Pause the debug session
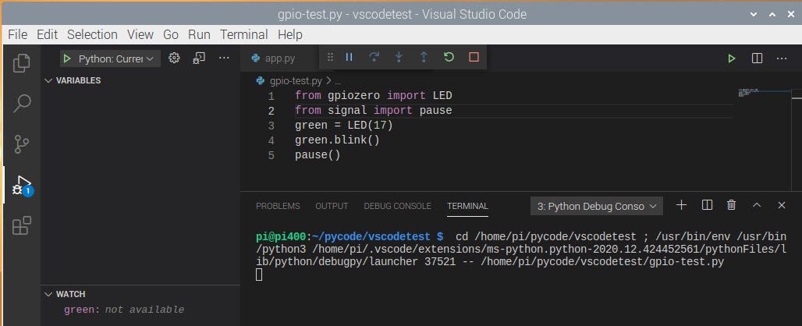Image resolution: width=802 pixels, height=326 pixels. [349, 57]
